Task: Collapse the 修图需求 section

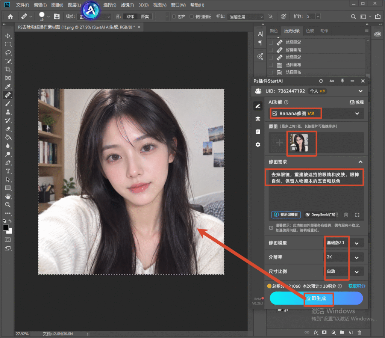Action: [x=361, y=162]
